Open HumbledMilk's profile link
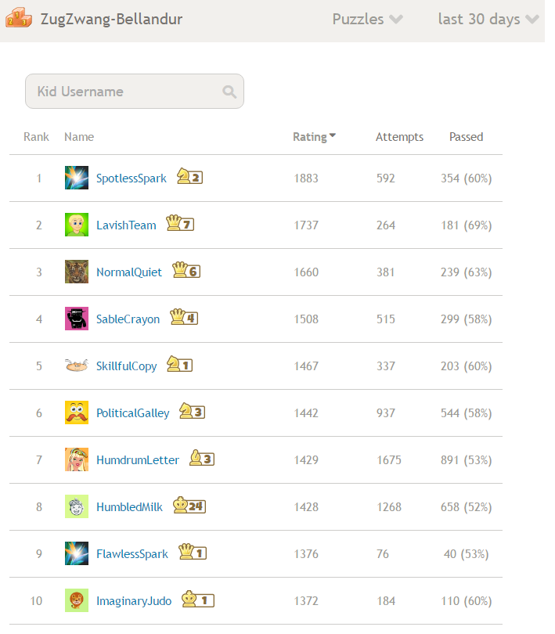The width and height of the screenshot is (555, 634). coord(129,507)
